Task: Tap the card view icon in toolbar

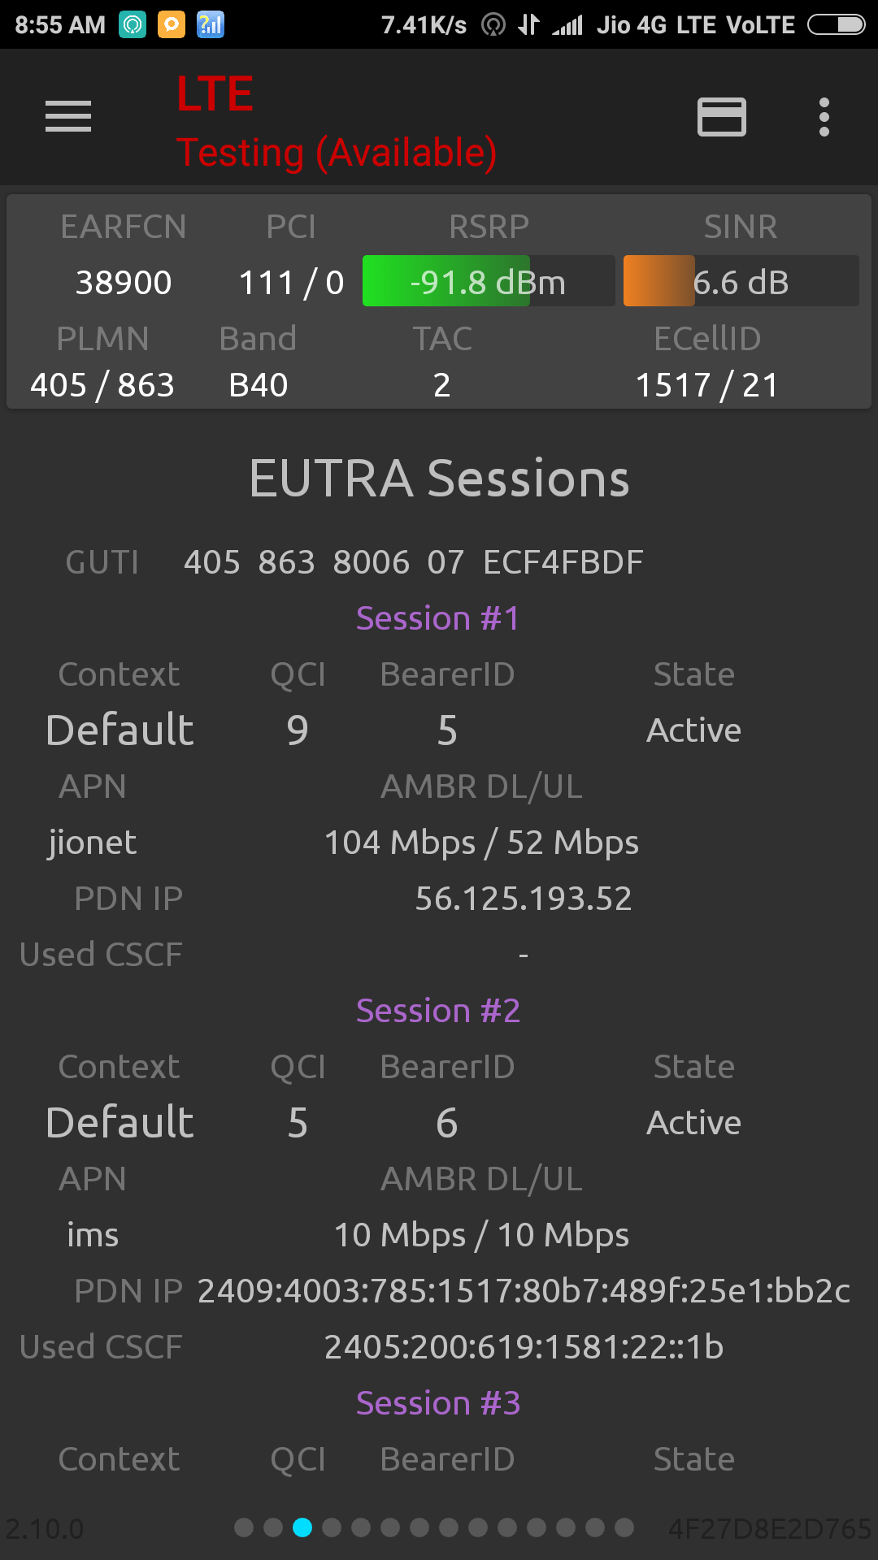Action: tap(721, 117)
